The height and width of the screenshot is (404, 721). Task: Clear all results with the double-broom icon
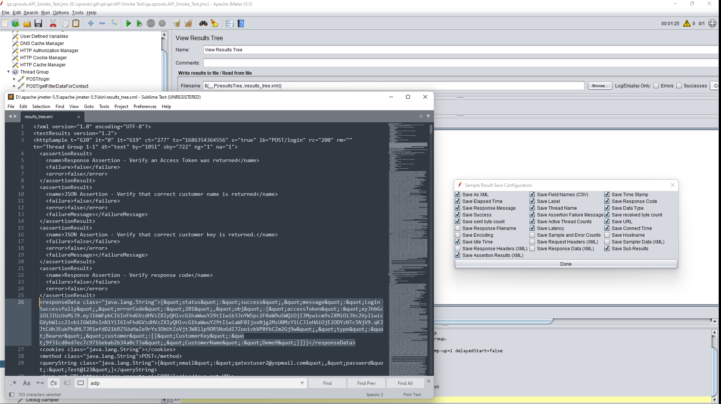pyautogui.click(x=188, y=23)
